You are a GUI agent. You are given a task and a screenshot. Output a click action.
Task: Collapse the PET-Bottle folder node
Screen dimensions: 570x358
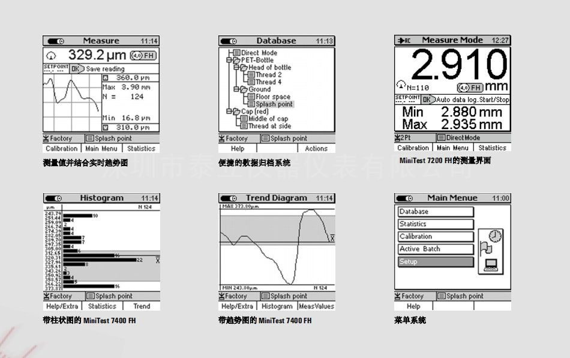[x=229, y=60]
